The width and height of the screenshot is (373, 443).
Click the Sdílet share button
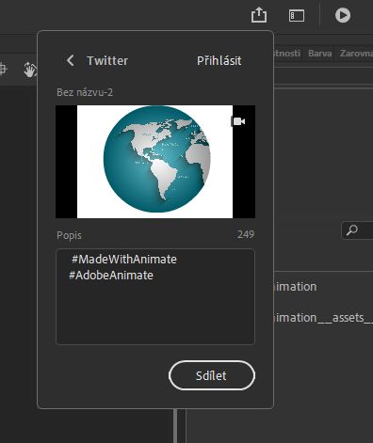[x=212, y=375]
